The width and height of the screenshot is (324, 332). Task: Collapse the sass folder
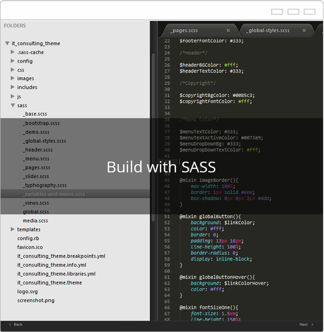coord(13,105)
